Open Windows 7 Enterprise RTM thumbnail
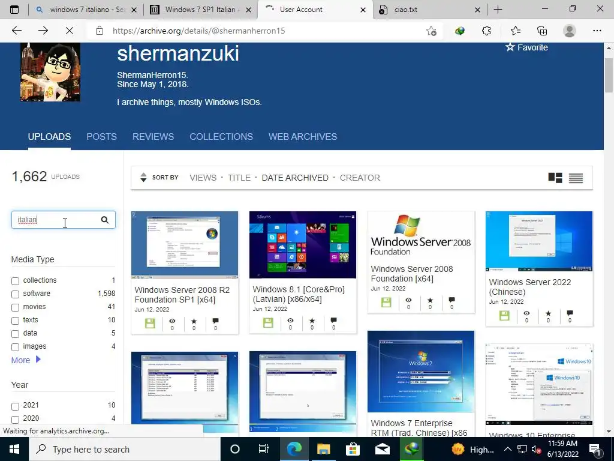This screenshot has width=614, height=461. pyautogui.click(x=421, y=371)
